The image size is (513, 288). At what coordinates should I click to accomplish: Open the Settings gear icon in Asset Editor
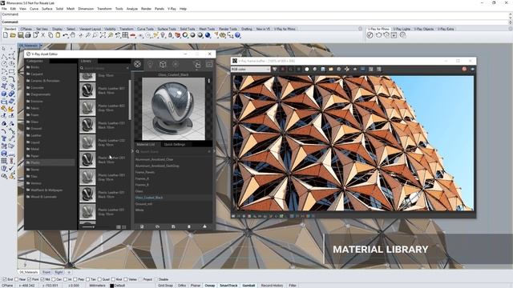[x=176, y=64]
